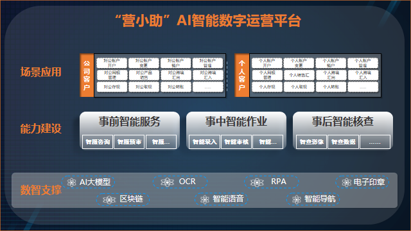Click the atom icon beside RPA

click(x=257, y=182)
